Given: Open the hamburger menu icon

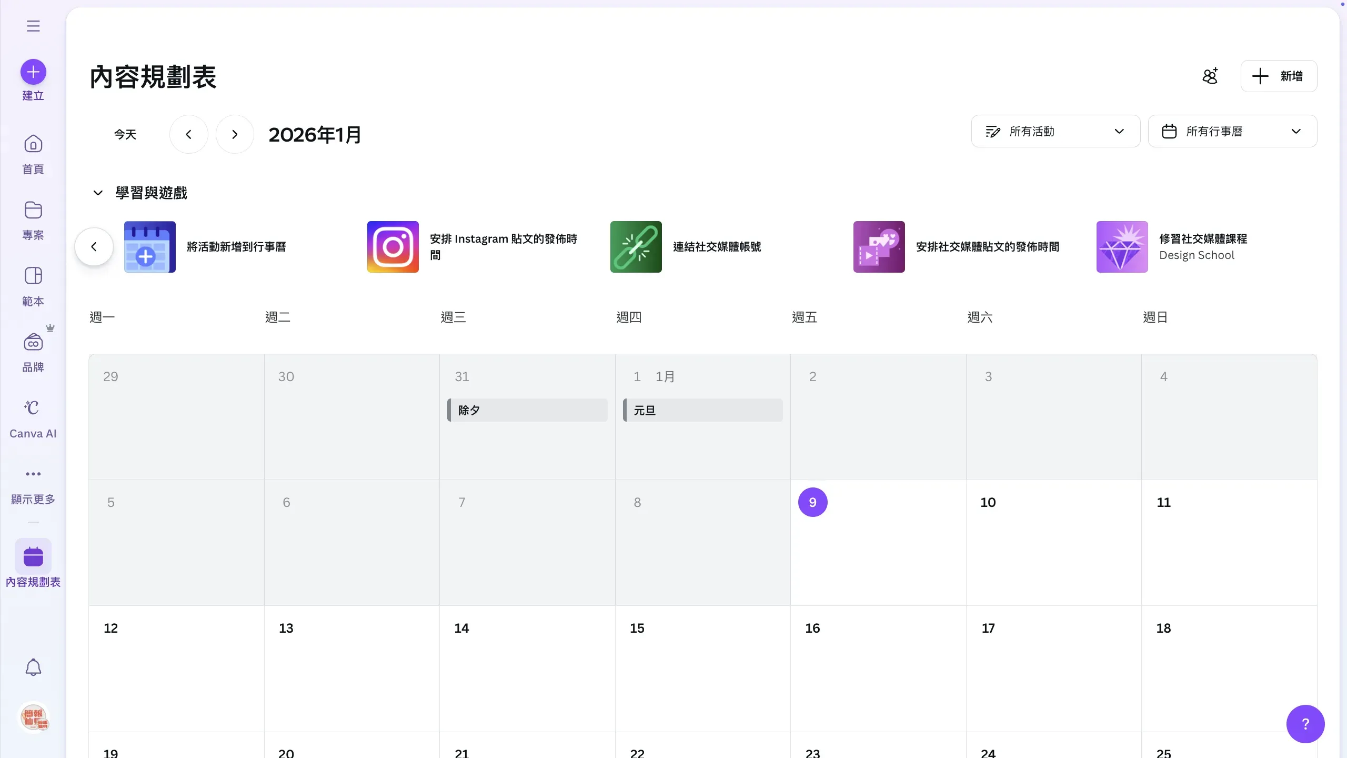Looking at the screenshot, I should pos(33,26).
